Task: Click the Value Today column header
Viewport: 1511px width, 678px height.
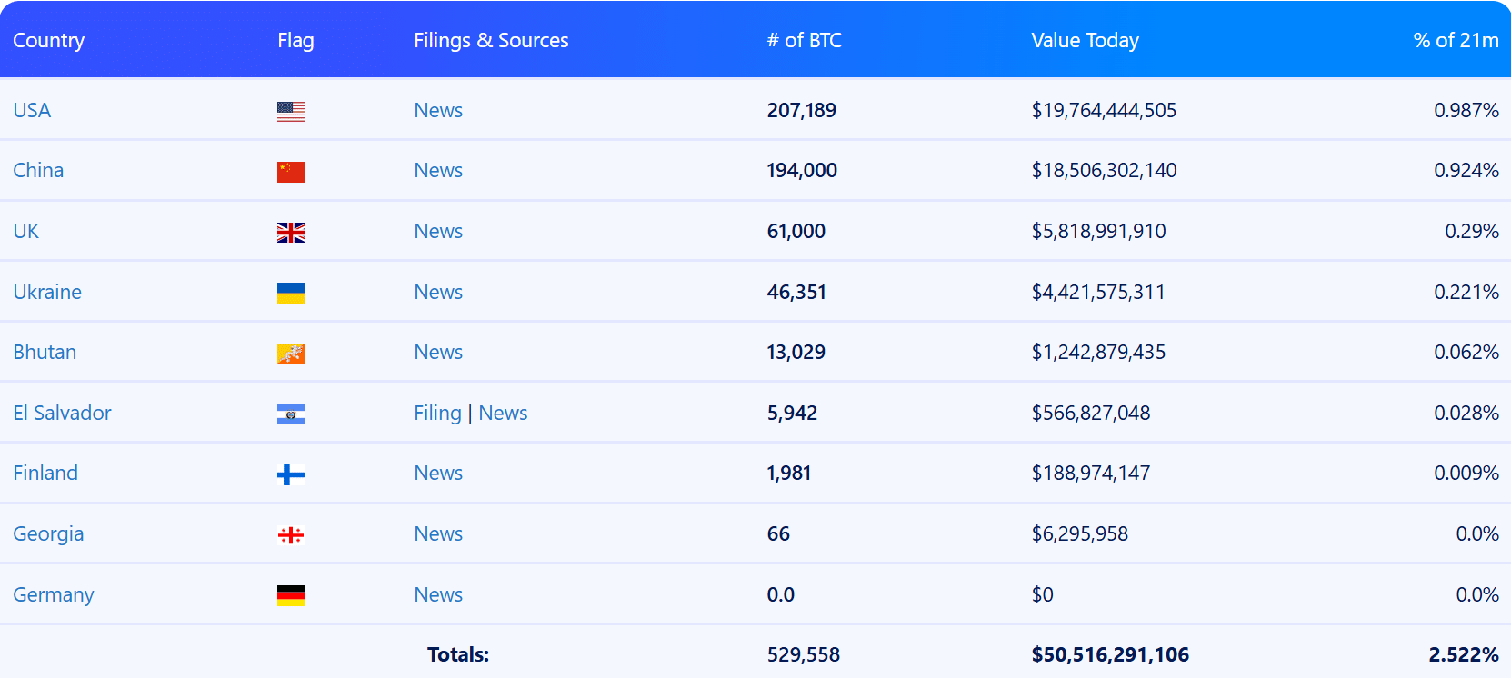Action: 1085,40
